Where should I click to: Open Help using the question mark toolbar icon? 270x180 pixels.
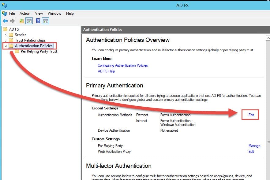38,21
